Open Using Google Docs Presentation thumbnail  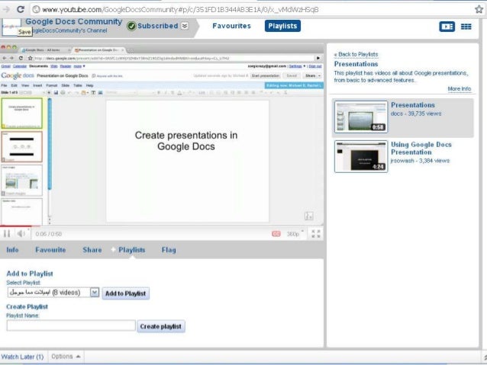(x=361, y=156)
